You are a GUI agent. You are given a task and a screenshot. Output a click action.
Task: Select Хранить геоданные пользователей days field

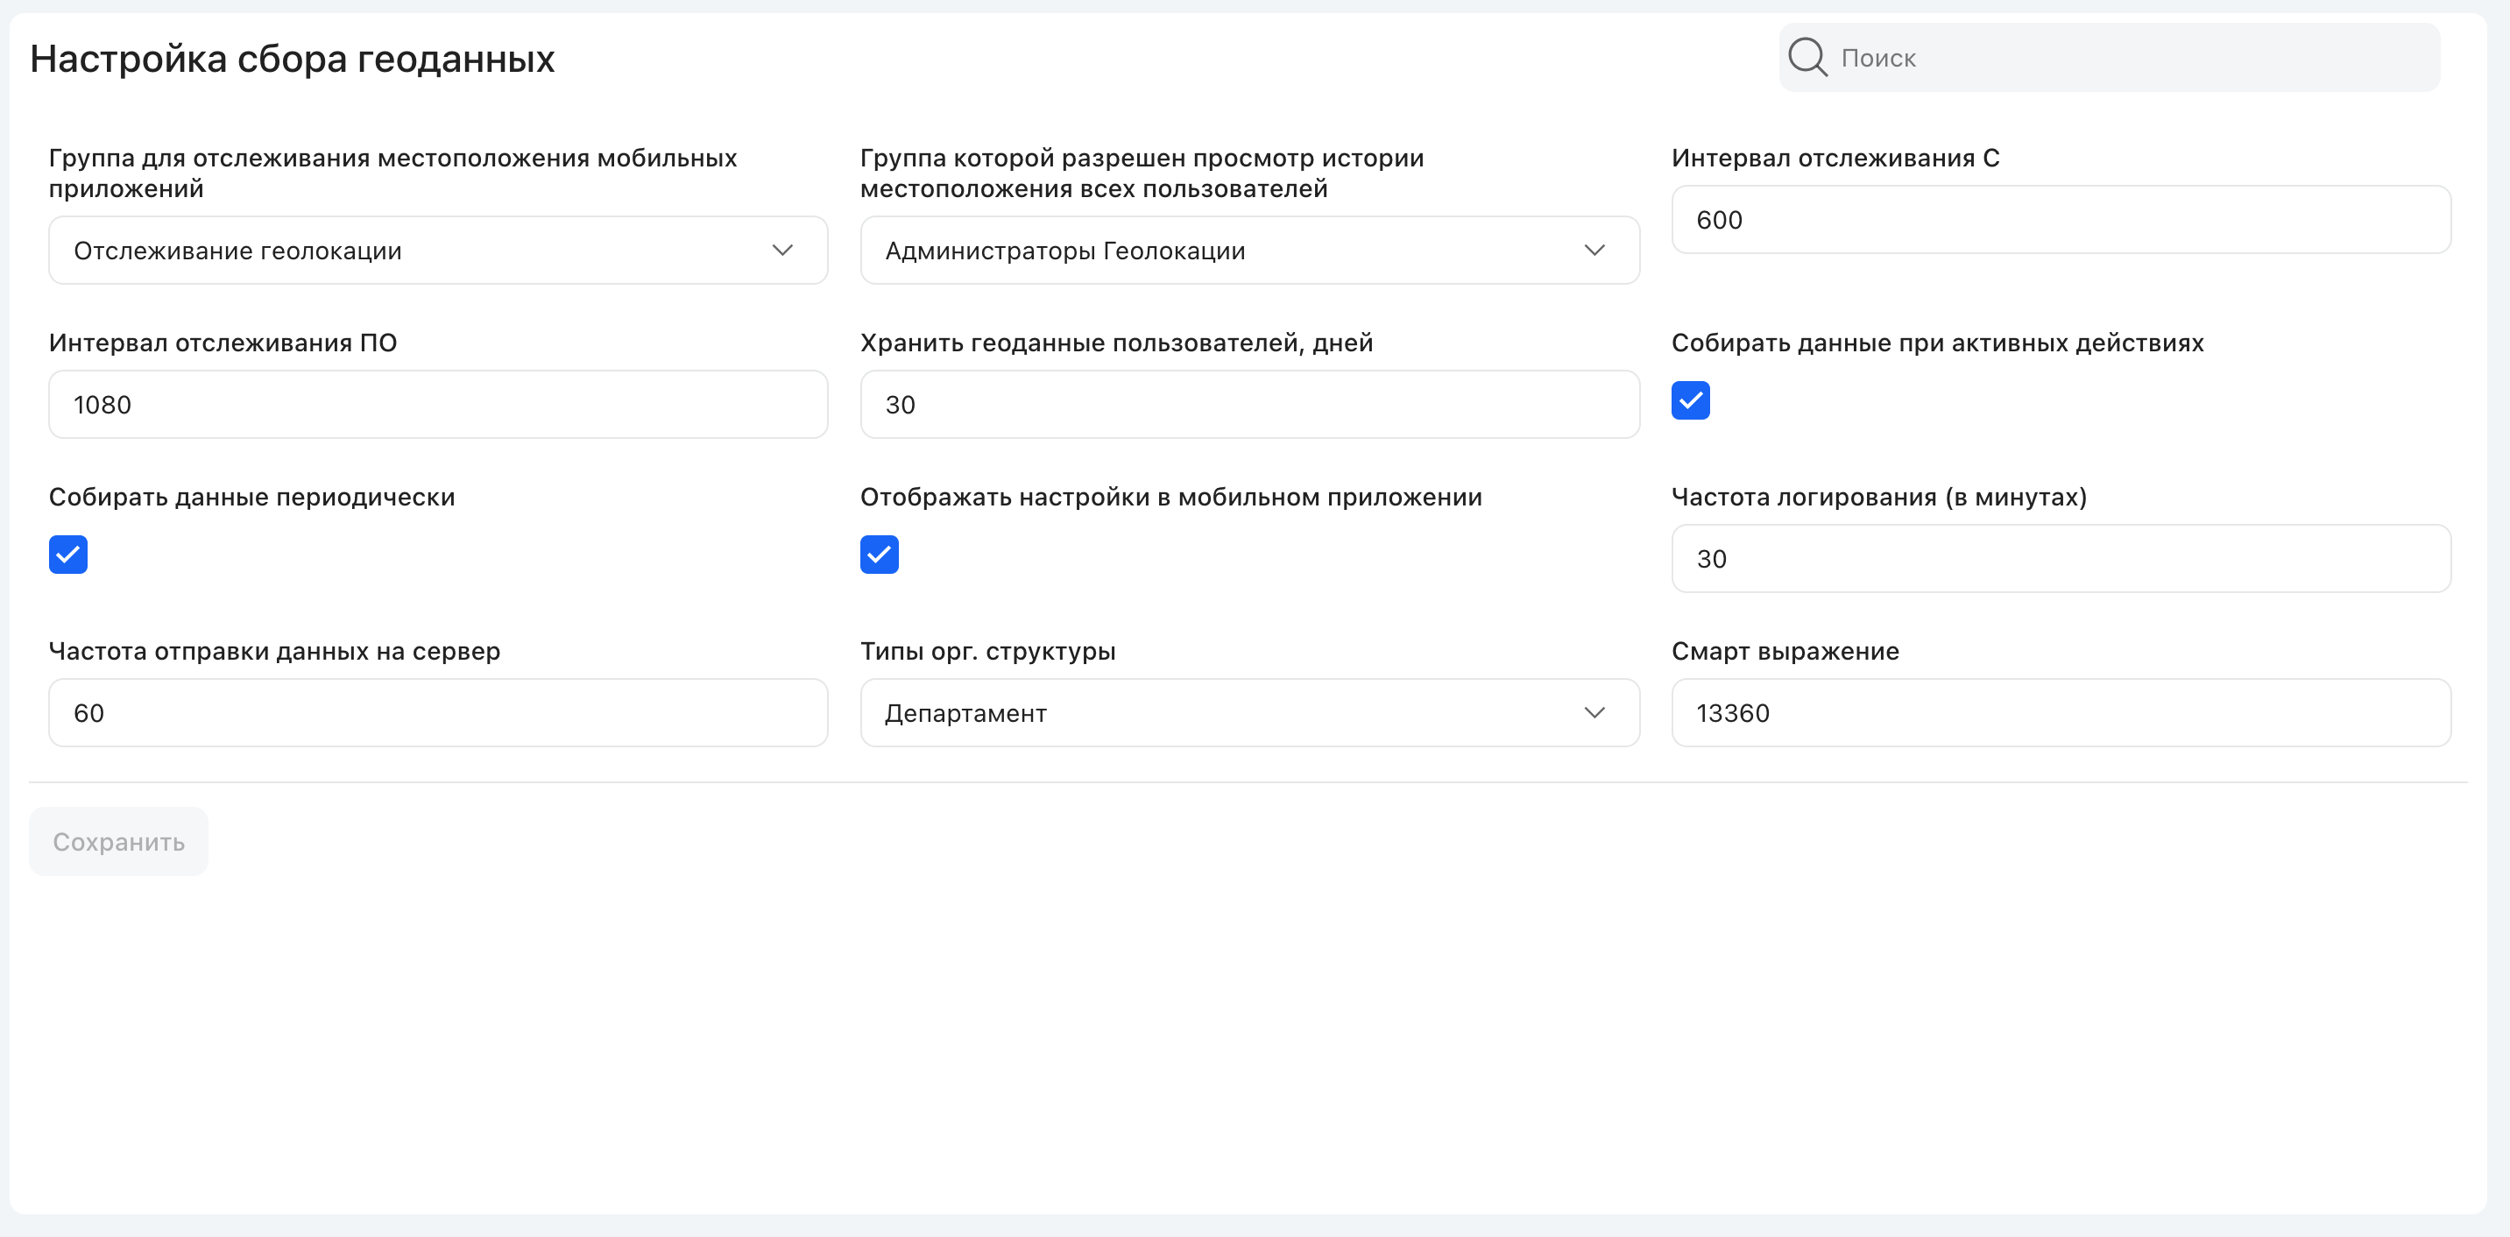click(x=1250, y=404)
